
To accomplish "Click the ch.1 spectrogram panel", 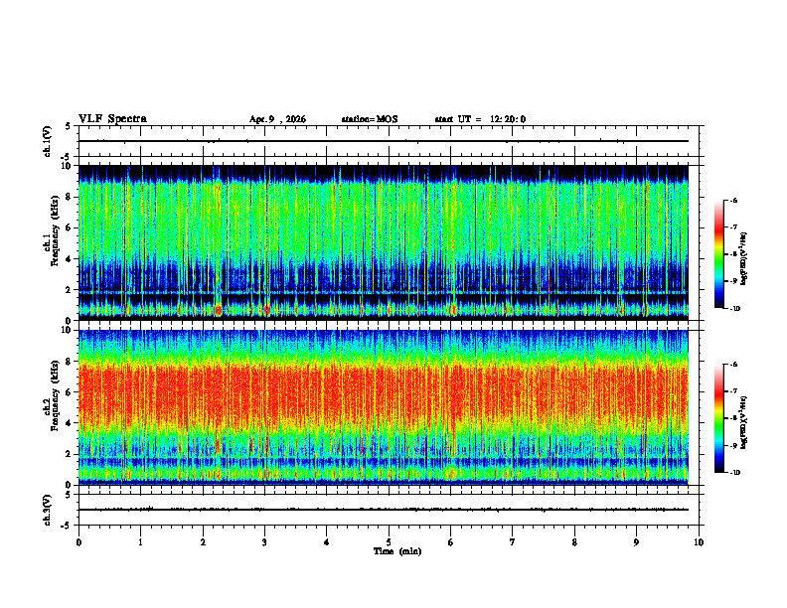I will tap(383, 242).
